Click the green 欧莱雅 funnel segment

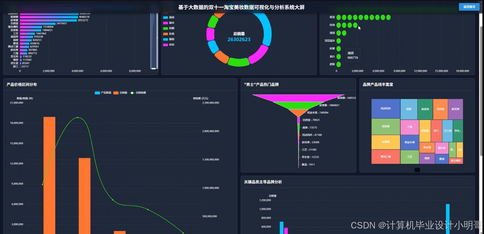tap(299, 105)
